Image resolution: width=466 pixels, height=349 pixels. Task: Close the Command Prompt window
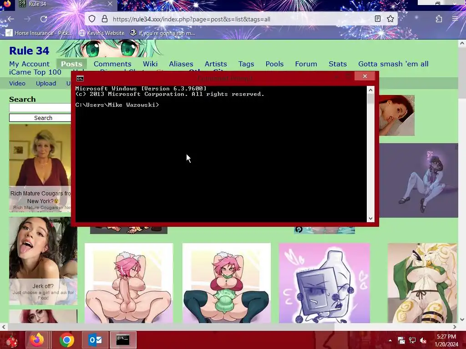[365, 76]
